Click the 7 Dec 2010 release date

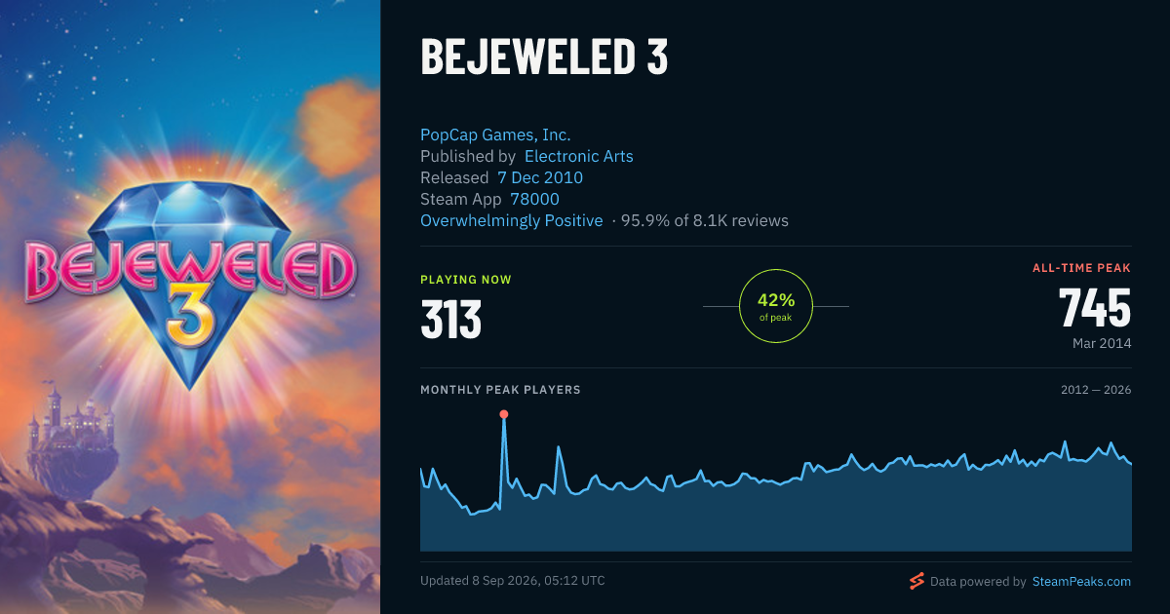pyautogui.click(x=540, y=177)
